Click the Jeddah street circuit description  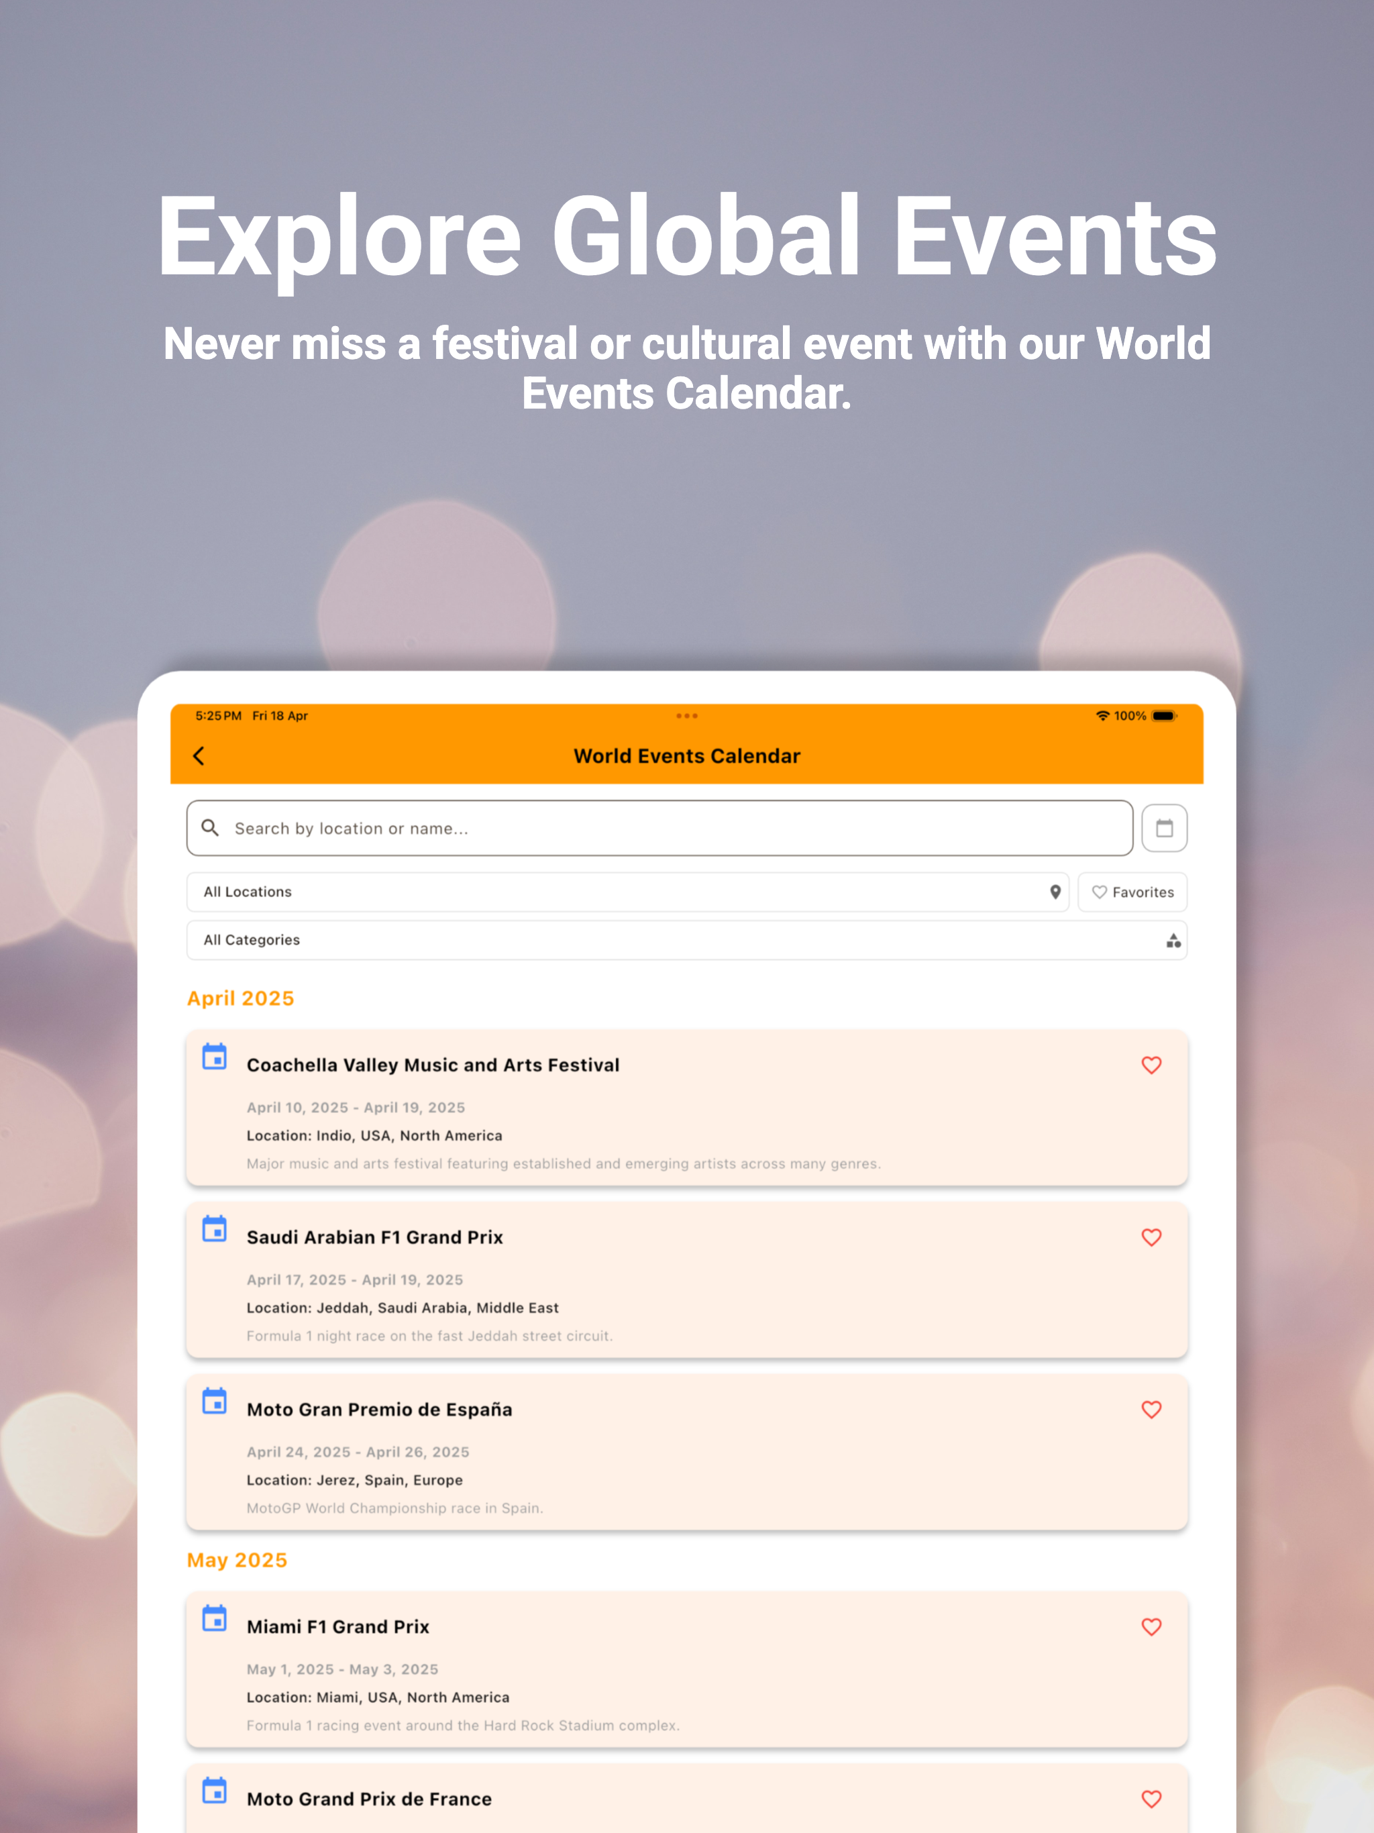[x=429, y=1336]
